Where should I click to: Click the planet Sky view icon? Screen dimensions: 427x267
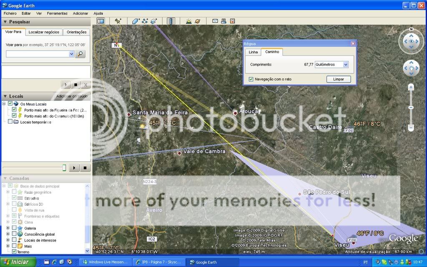coord(197,21)
